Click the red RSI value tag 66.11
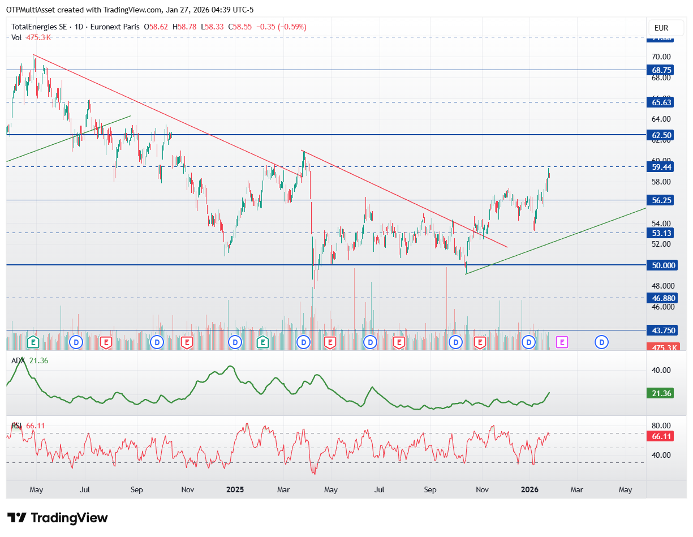This screenshot has height=537, width=693. (x=661, y=436)
